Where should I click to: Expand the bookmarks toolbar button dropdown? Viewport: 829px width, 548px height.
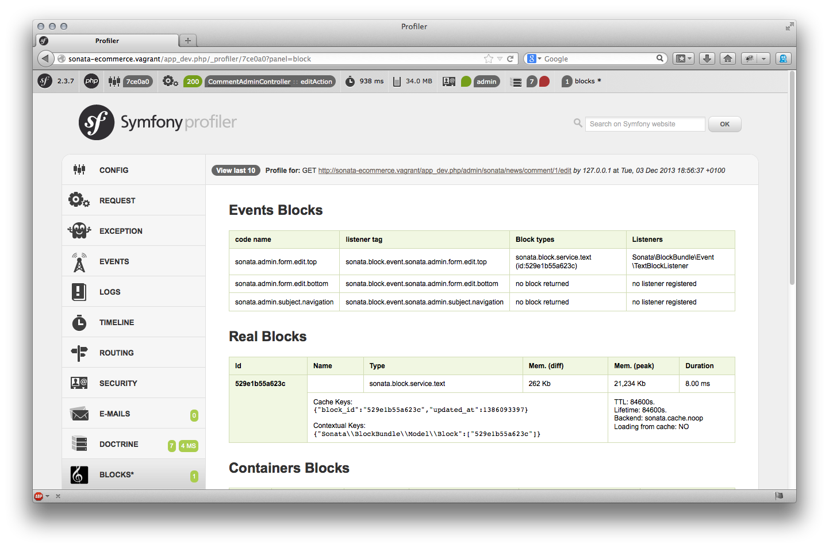point(690,59)
